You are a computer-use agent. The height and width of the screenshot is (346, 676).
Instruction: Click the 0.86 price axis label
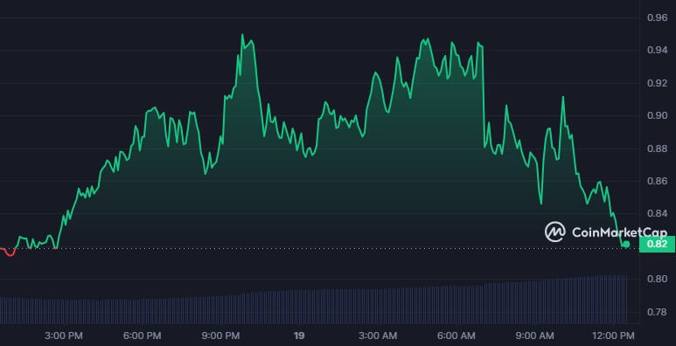pos(658,182)
